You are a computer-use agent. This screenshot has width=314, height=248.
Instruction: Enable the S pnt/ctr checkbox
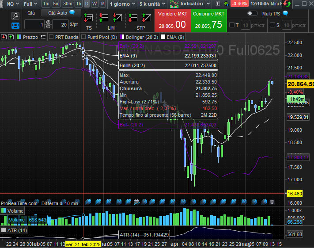pos(272,25)
